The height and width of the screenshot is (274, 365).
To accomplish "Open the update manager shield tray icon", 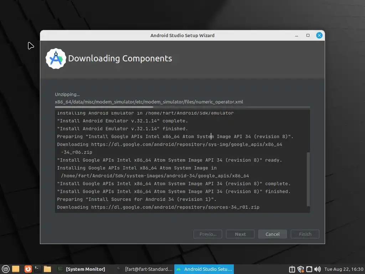I will [x=300, y=269].
